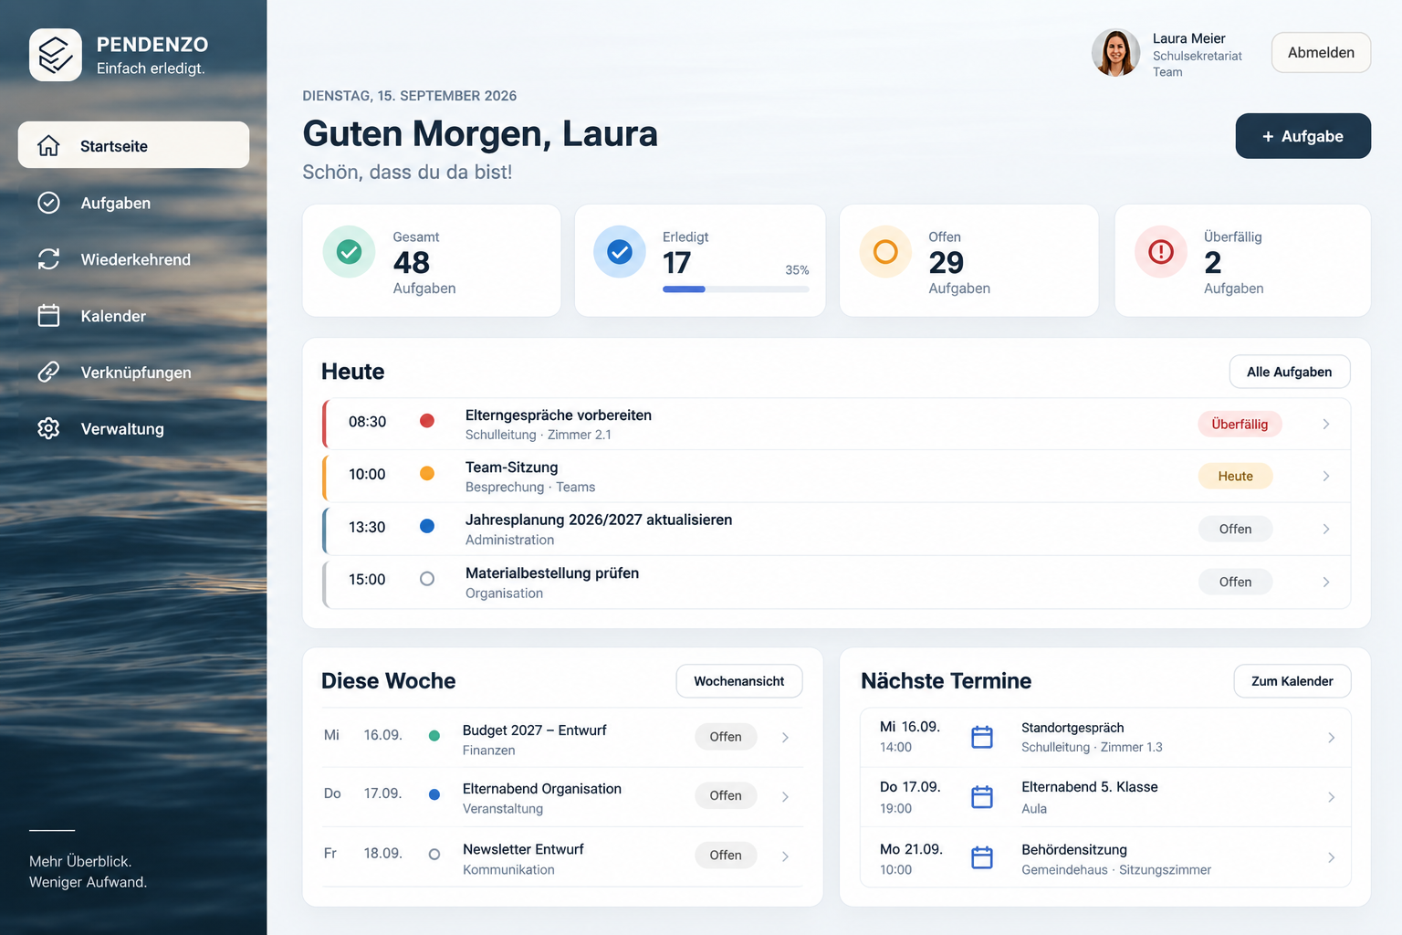Click the Überfällig status badge

1240,424
